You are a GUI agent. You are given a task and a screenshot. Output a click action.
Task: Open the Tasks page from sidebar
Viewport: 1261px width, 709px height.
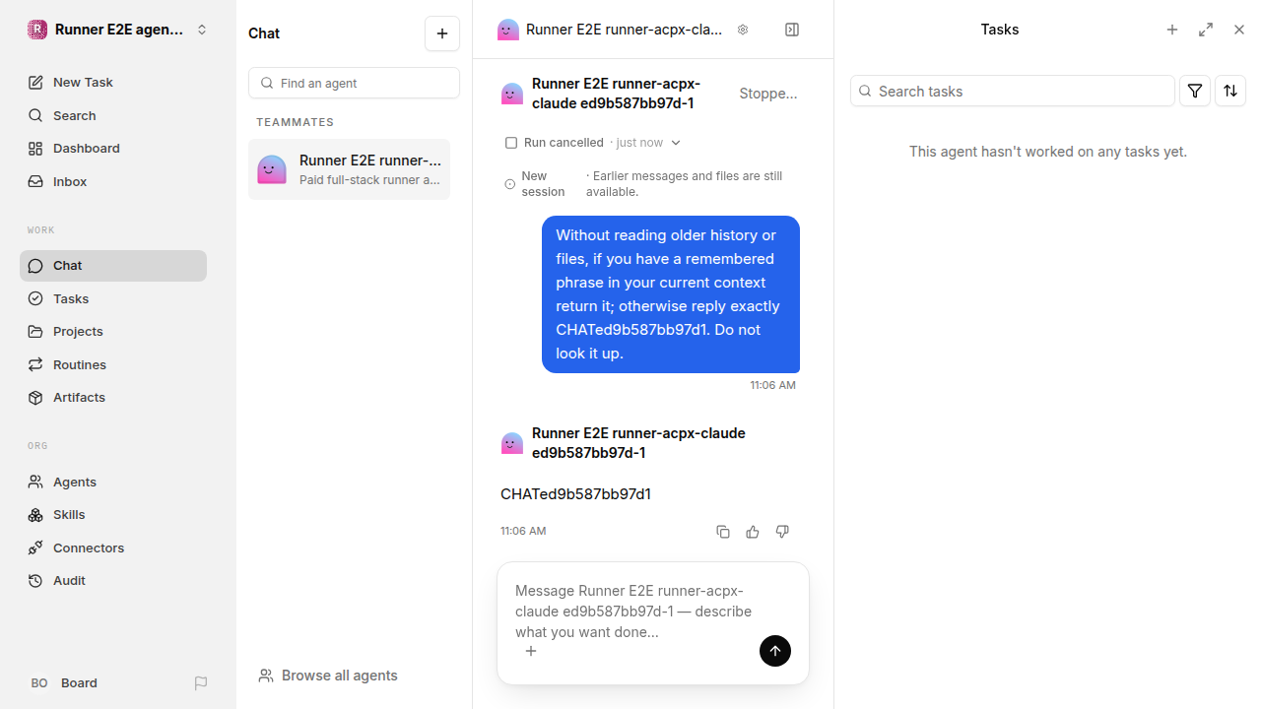point(113,298)
